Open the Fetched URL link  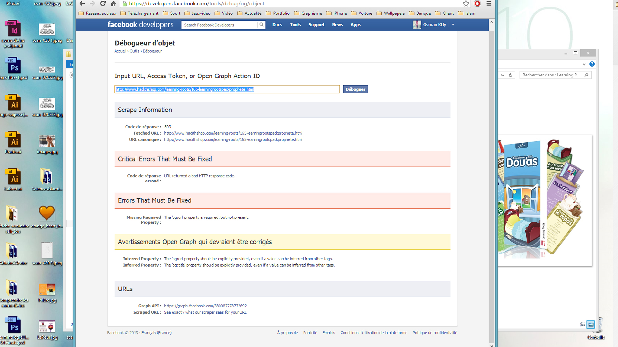click(x=233, y=133)
